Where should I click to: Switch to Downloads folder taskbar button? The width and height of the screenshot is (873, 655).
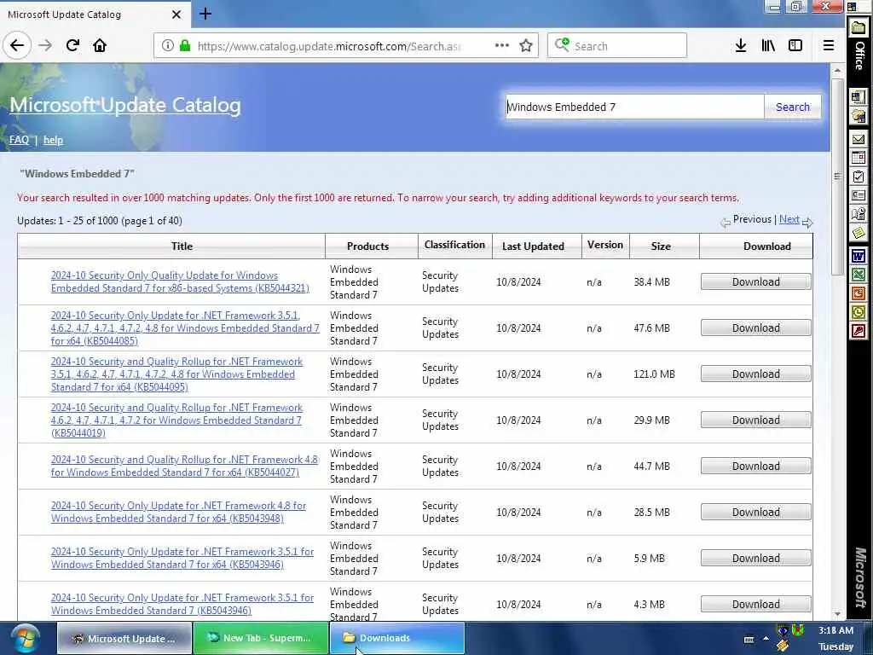coord(397,638)
